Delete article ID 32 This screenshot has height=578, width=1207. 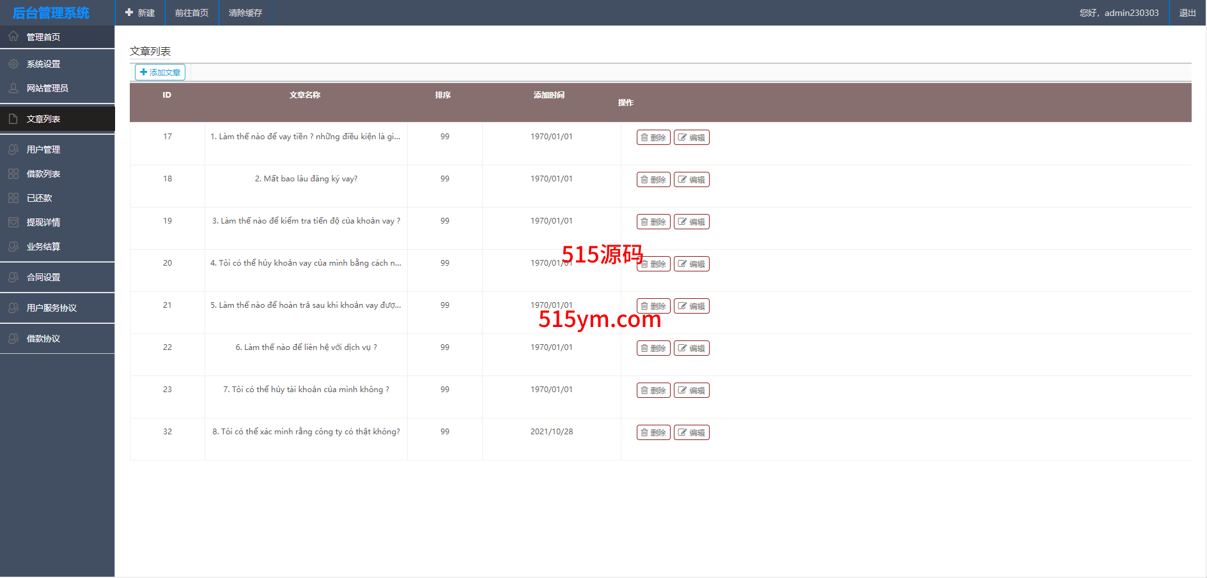click(653, 432)
